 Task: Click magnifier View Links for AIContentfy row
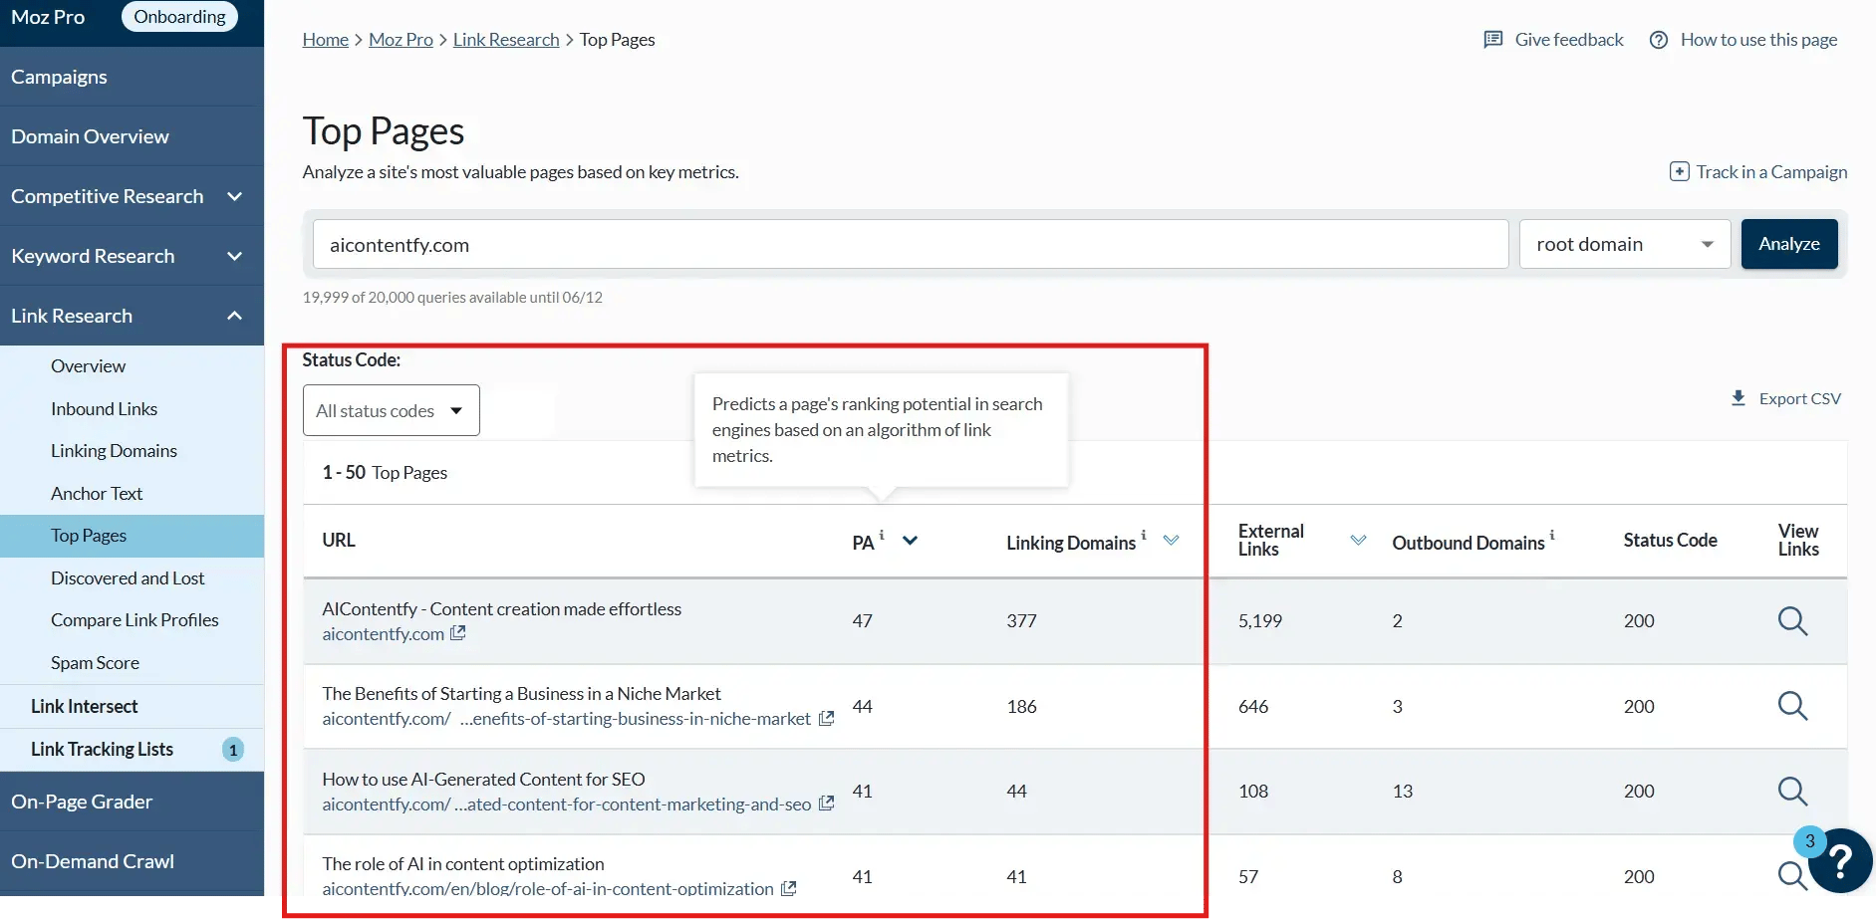point(1792,620)
